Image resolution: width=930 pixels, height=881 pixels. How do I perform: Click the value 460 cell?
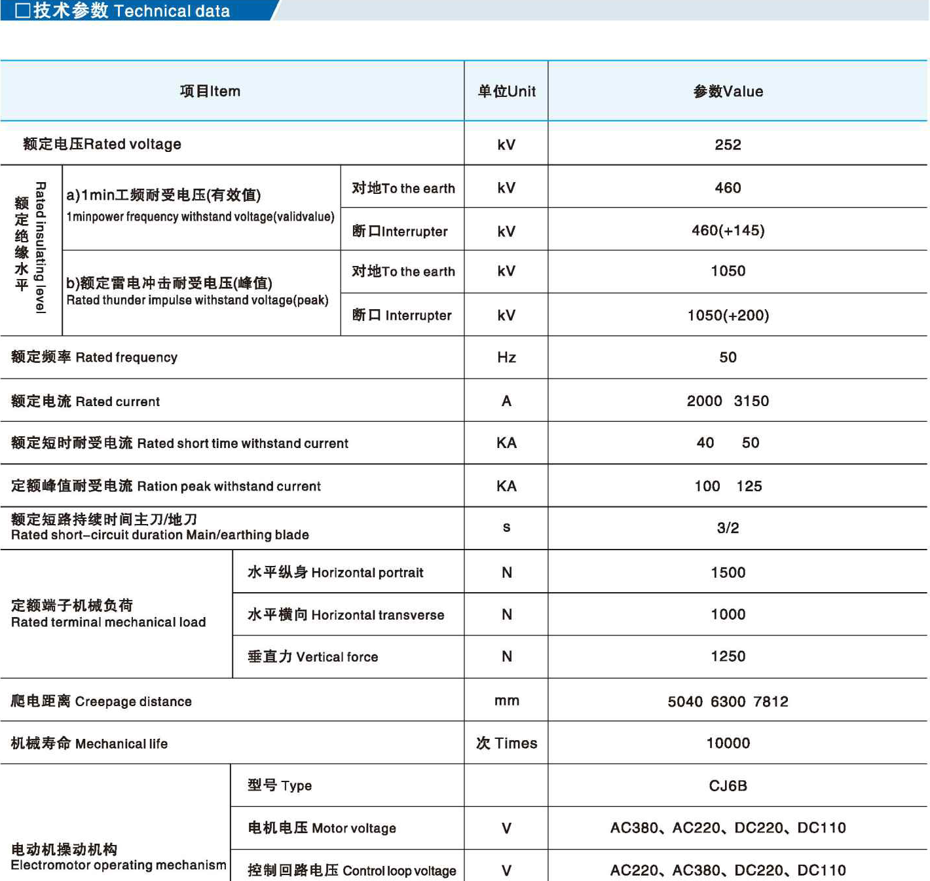[x=728, y=188]
